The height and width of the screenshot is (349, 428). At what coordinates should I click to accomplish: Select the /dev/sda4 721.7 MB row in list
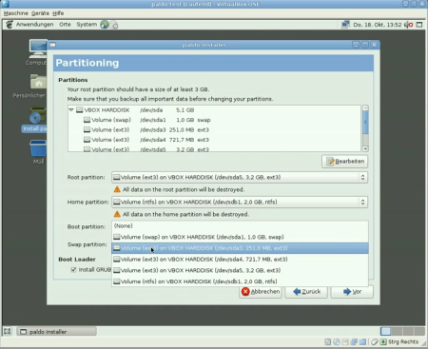click(214, 140)
